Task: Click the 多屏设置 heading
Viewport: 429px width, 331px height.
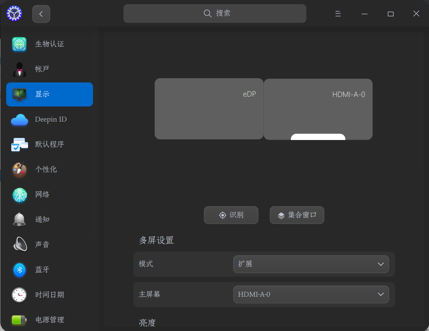Action: click(156, 240)
